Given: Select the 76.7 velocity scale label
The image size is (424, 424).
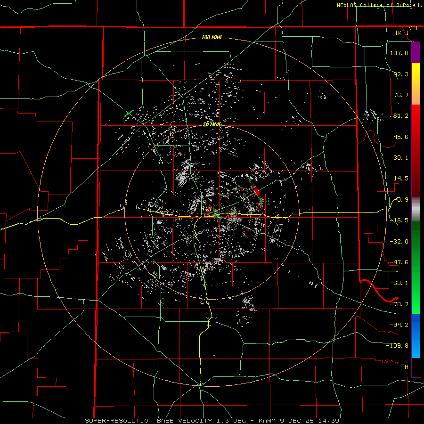Looking at the screenshot, I should pos(400,95).
